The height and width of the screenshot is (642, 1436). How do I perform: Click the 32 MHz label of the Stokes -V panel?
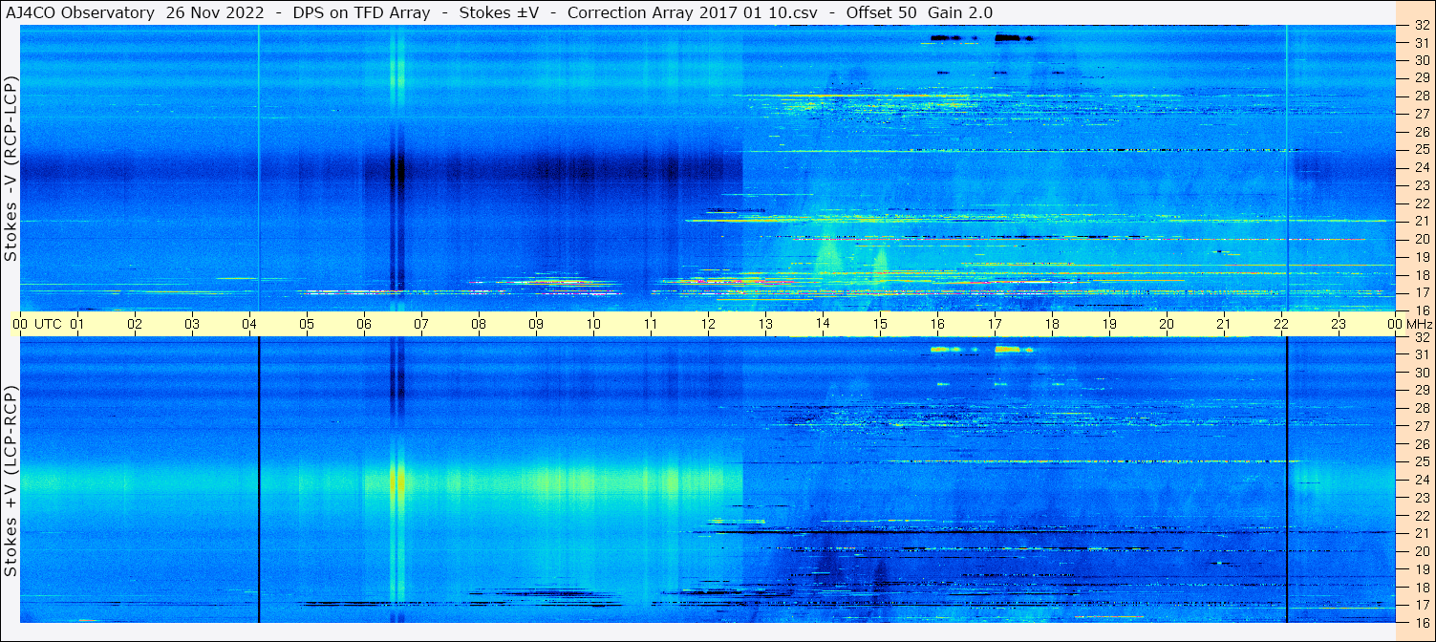tap(1421, 26)
